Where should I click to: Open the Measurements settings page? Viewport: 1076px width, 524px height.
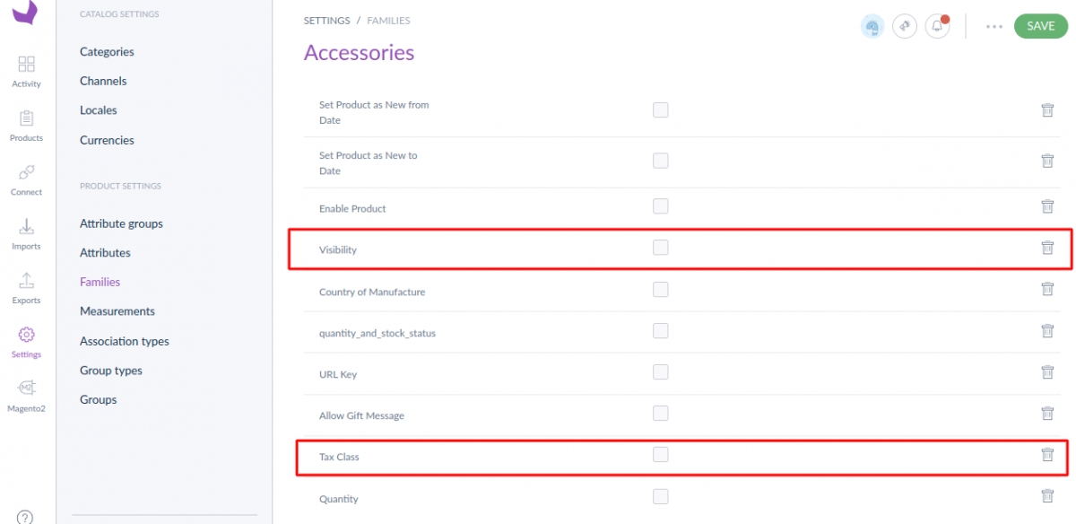117,311
